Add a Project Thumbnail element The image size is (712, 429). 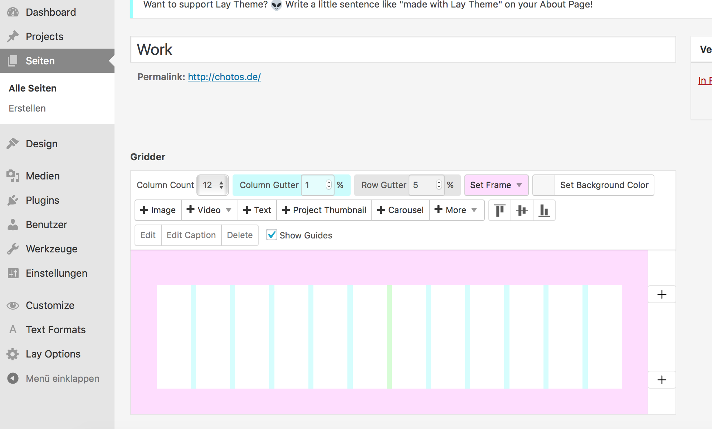324,210
